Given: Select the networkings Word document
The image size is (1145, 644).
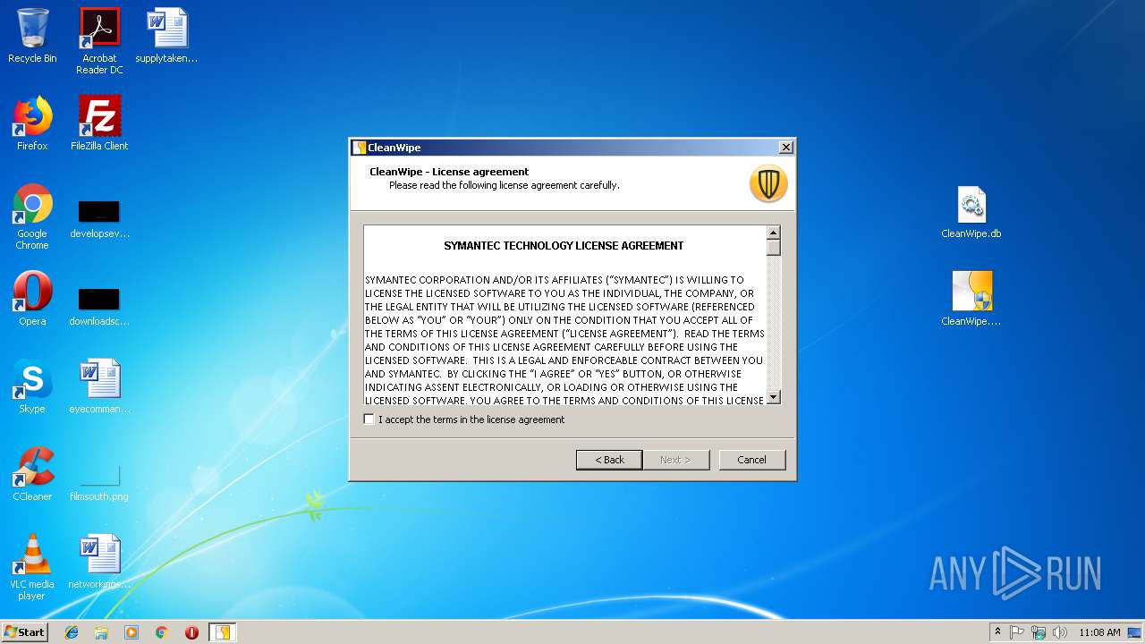Looking at the screenshot, I should tap(99, 562).
